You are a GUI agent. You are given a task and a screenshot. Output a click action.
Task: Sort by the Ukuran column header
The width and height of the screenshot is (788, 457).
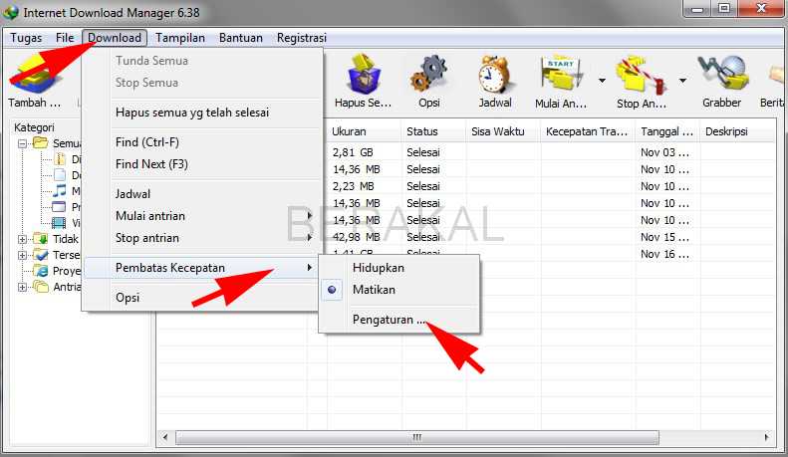point(365,131)
